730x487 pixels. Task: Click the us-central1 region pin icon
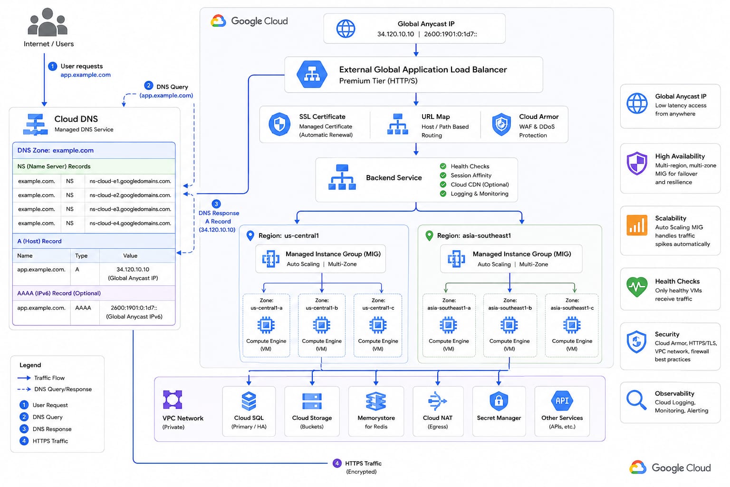(250, 236)
